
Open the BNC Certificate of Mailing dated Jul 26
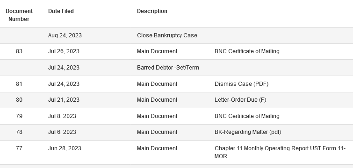[x=247, y=51]
